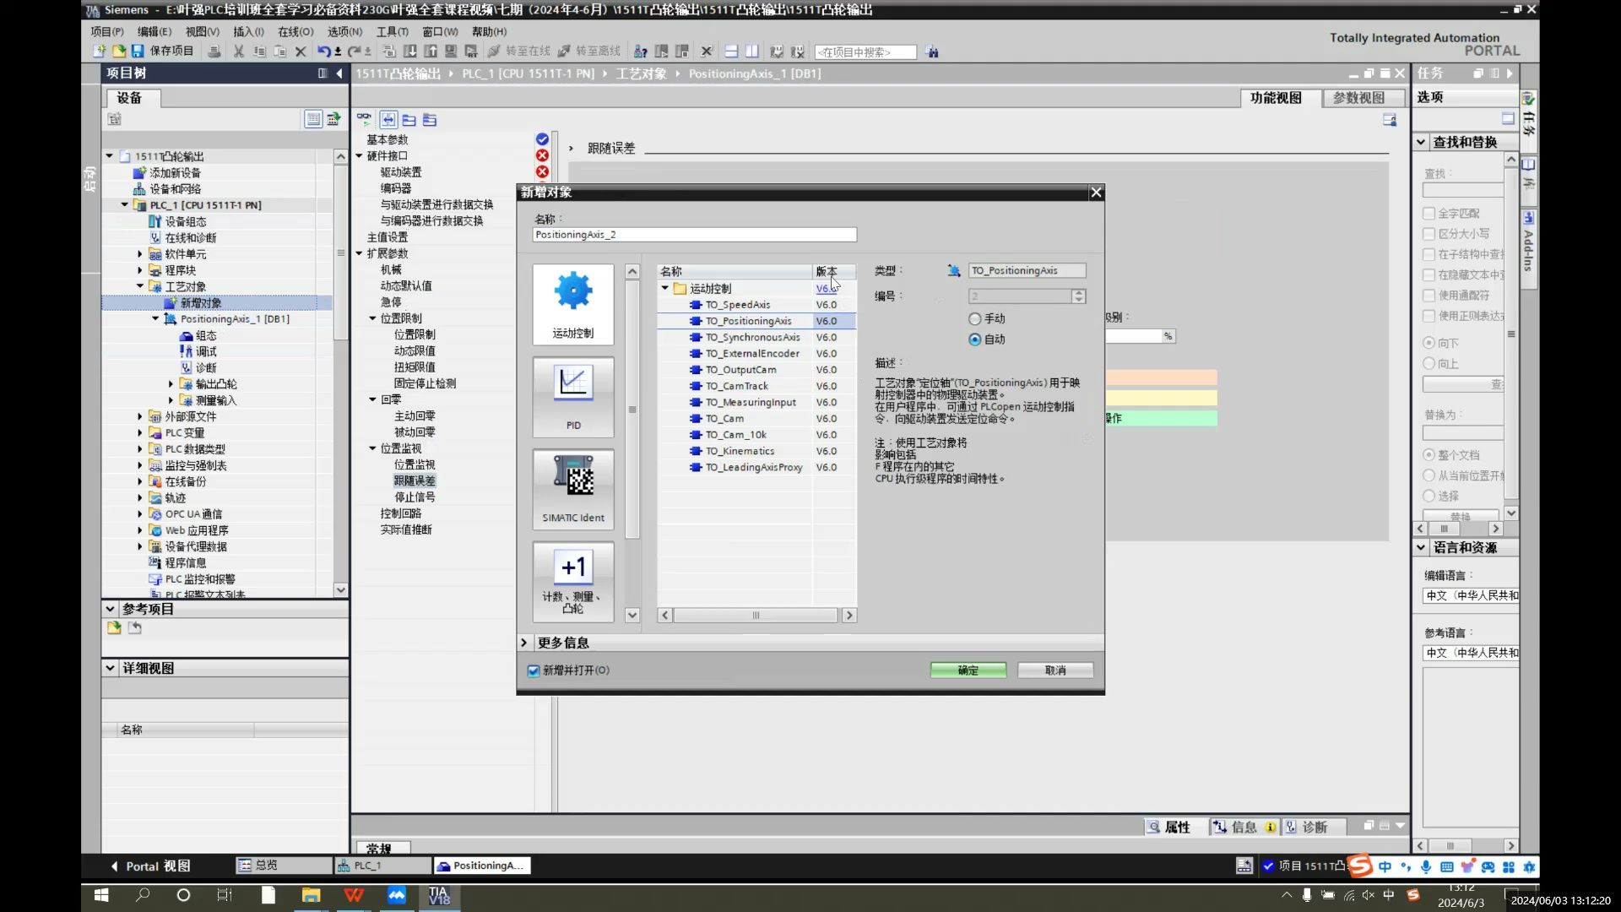Select the counting, measuring, cam icon
Image resolution: width=1621 pixels, height=912 pixels.
click(x=573, y=580)
